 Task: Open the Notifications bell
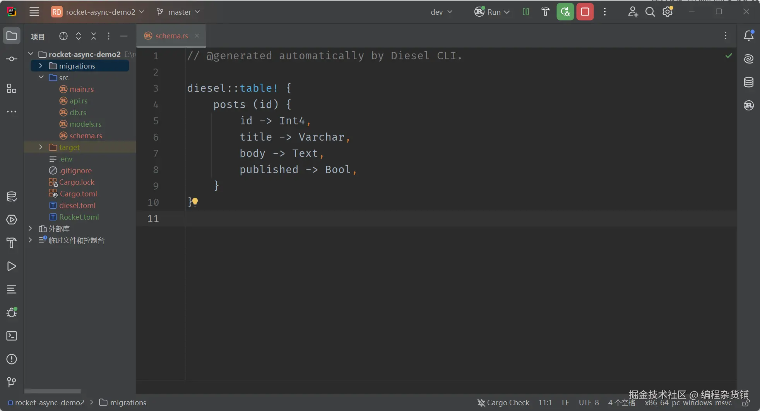(749, 36)
